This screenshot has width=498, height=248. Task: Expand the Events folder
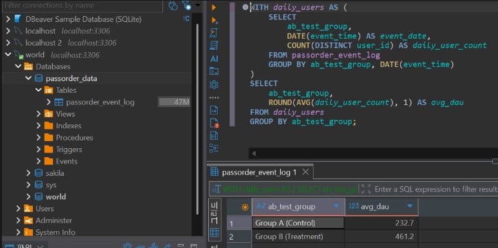[x=39, y=161]
